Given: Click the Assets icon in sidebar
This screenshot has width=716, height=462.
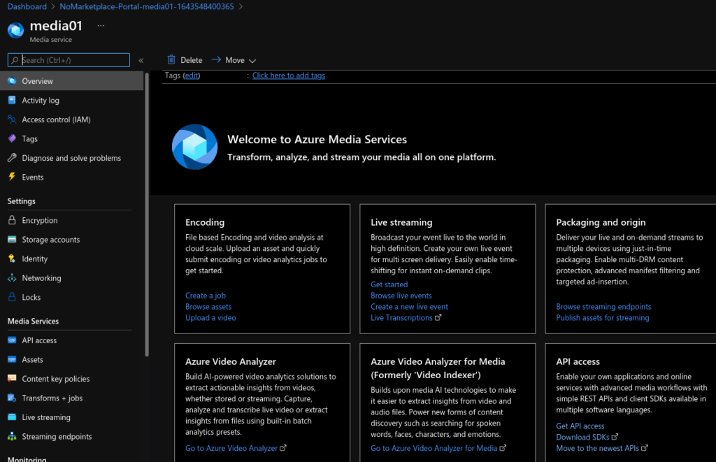Looking at the screenshot, I should click(12, 359).
